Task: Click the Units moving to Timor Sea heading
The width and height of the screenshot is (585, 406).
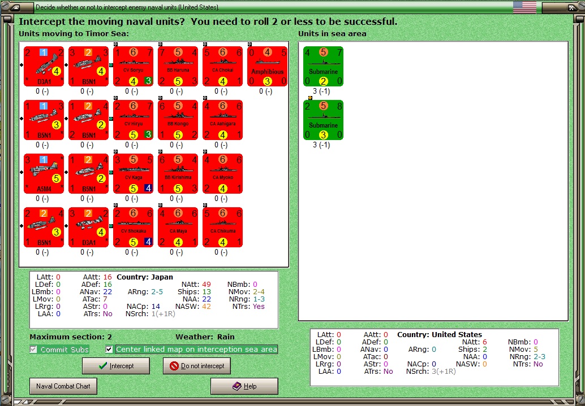Action: [74, 33]
